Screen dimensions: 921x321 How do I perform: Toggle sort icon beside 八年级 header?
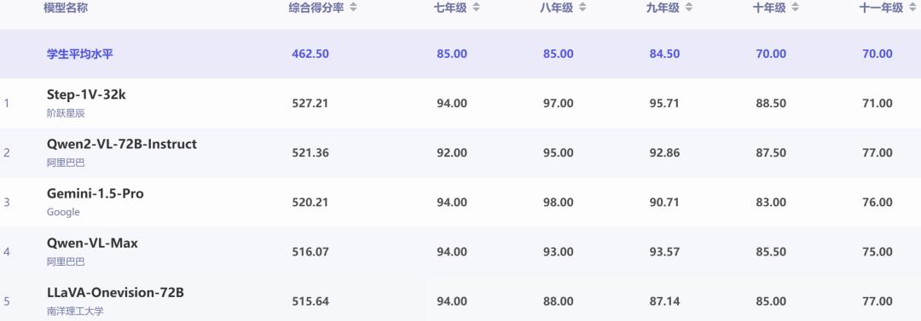582,8
